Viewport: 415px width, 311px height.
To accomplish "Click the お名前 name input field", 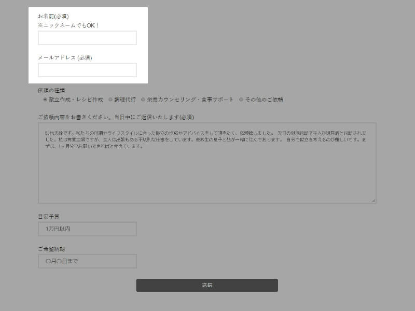I will point(87,38).
